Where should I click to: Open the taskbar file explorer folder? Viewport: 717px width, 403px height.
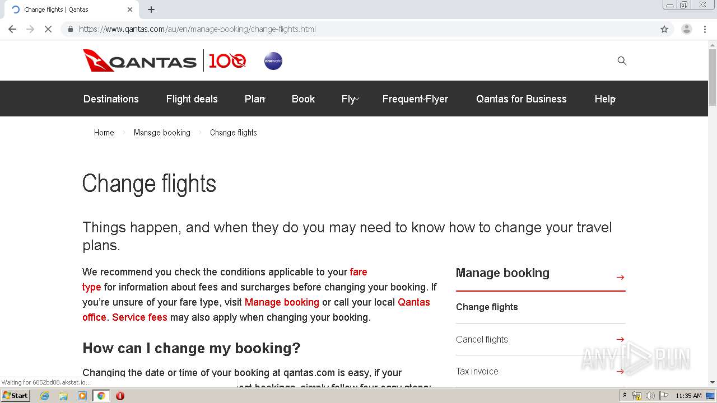click(x=63, y=396)
